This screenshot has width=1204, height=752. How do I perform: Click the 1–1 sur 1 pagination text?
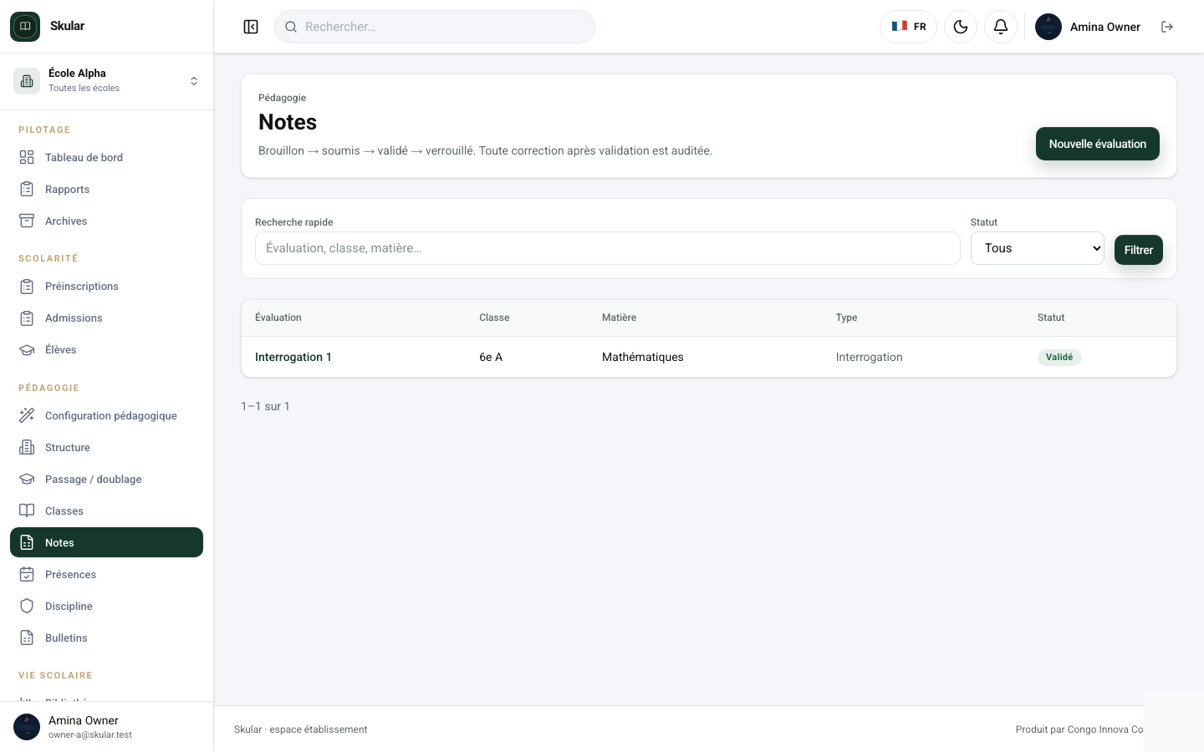pos(265,406)
